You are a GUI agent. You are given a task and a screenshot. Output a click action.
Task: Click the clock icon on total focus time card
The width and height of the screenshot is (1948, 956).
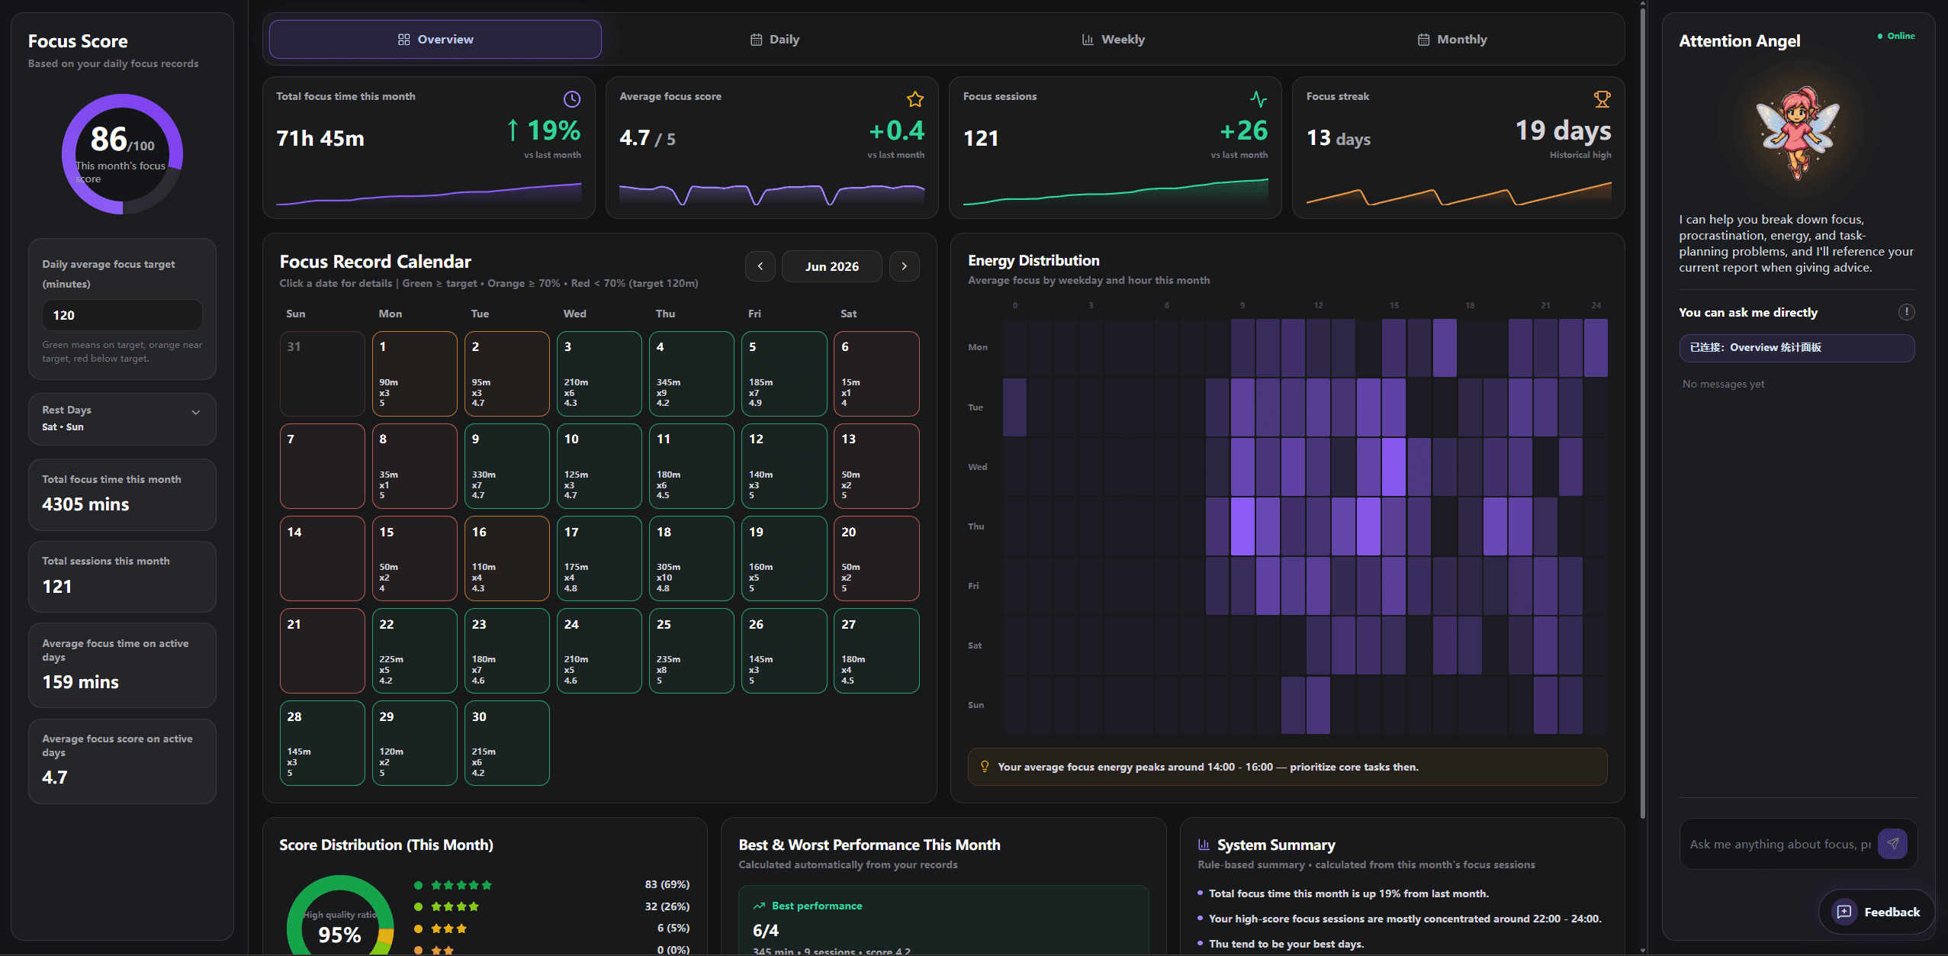tap(571, 99)
